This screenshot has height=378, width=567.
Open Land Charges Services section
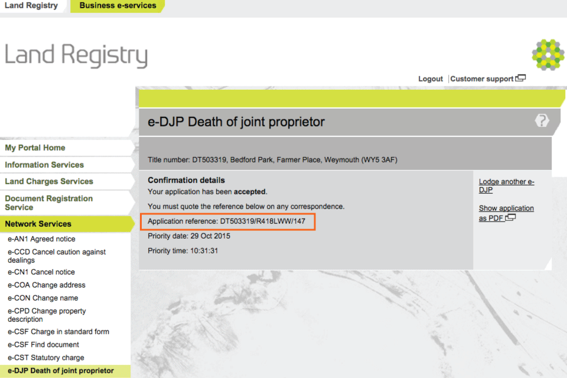(x=49, y=181)
